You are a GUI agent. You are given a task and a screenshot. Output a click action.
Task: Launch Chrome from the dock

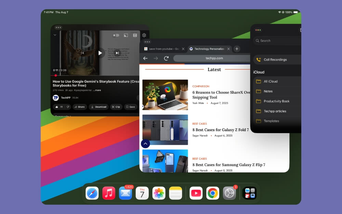coord(213,193)
